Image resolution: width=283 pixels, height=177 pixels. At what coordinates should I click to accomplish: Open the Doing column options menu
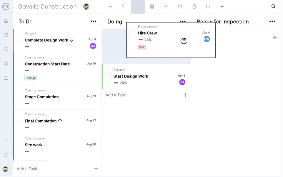[183, 21]
